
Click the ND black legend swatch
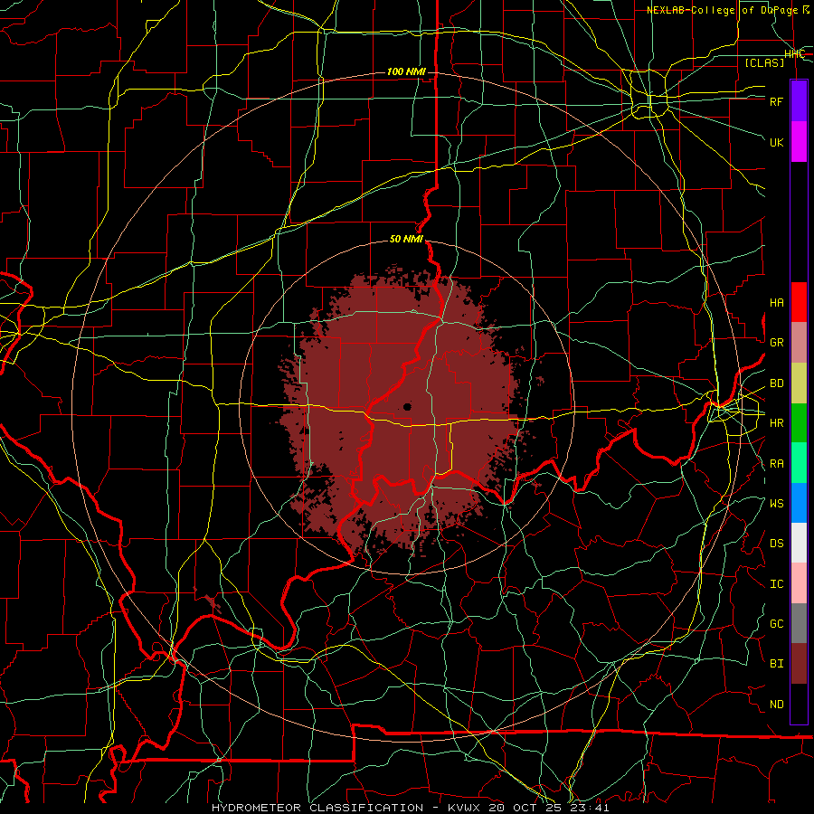[x=799, y=704]
